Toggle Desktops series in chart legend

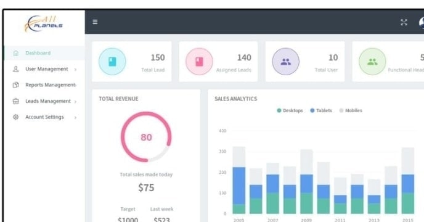click(x=290, y=110)
